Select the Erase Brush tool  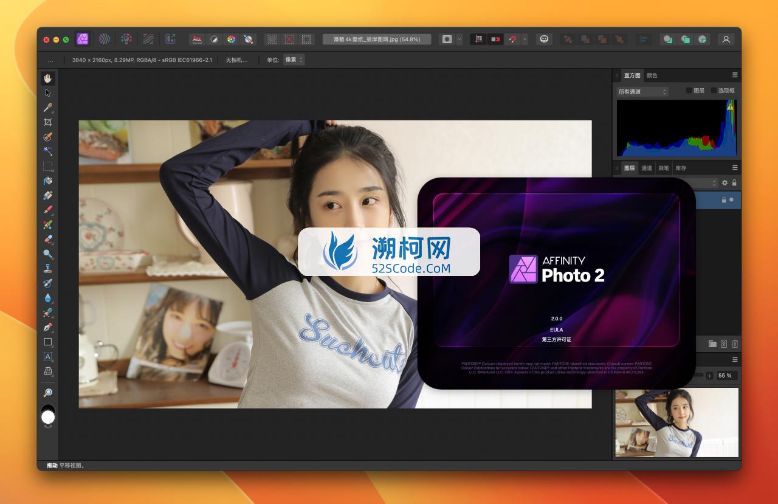[48, 240]
